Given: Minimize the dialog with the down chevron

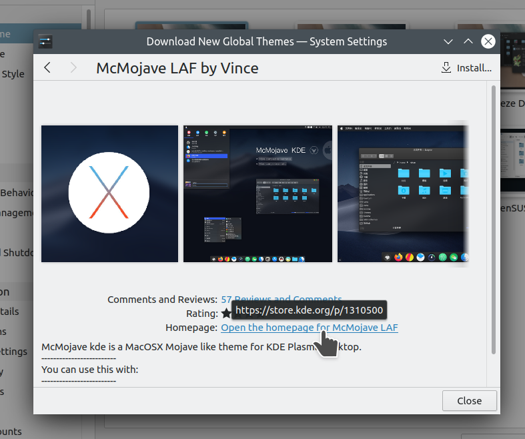Looking at the screenshot, I should 448,41.
